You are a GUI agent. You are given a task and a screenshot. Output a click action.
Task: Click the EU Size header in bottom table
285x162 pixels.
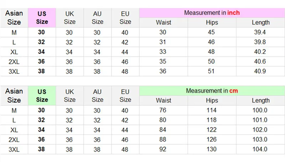pyautogui.click(x=125, y=96)
